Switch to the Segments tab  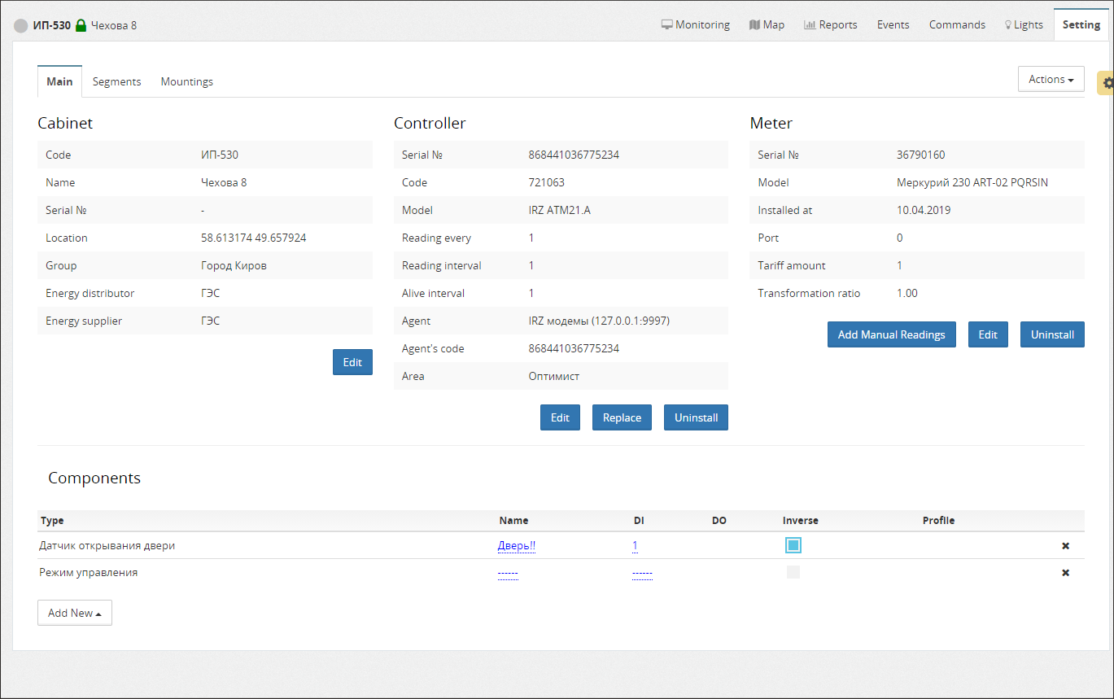coord(116,81)
